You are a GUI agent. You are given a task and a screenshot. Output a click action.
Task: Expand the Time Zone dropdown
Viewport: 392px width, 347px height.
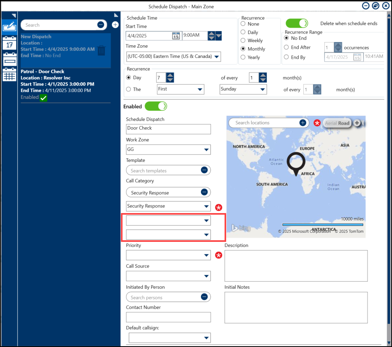click(216, 57)
